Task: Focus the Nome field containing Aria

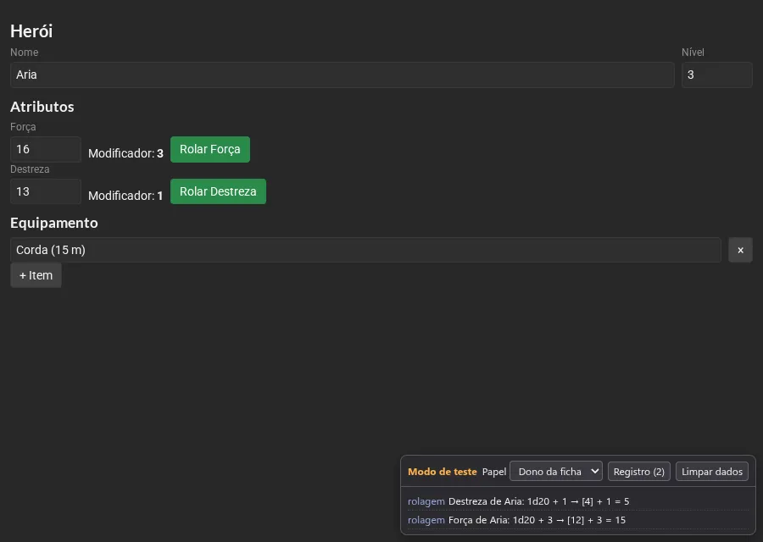Action: 343,75
